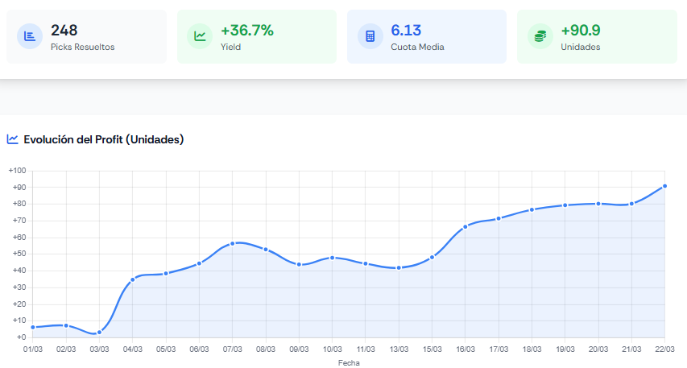
Task: Click the Evolución del Profit (Unidades) heading
Action: pos(103,139)
